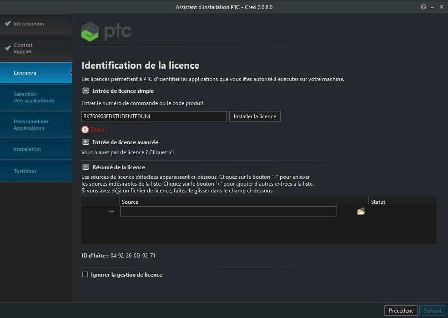Click the folder browse icon in Source row
Viewport: 448px width, 318px height.
coord(361,212)
